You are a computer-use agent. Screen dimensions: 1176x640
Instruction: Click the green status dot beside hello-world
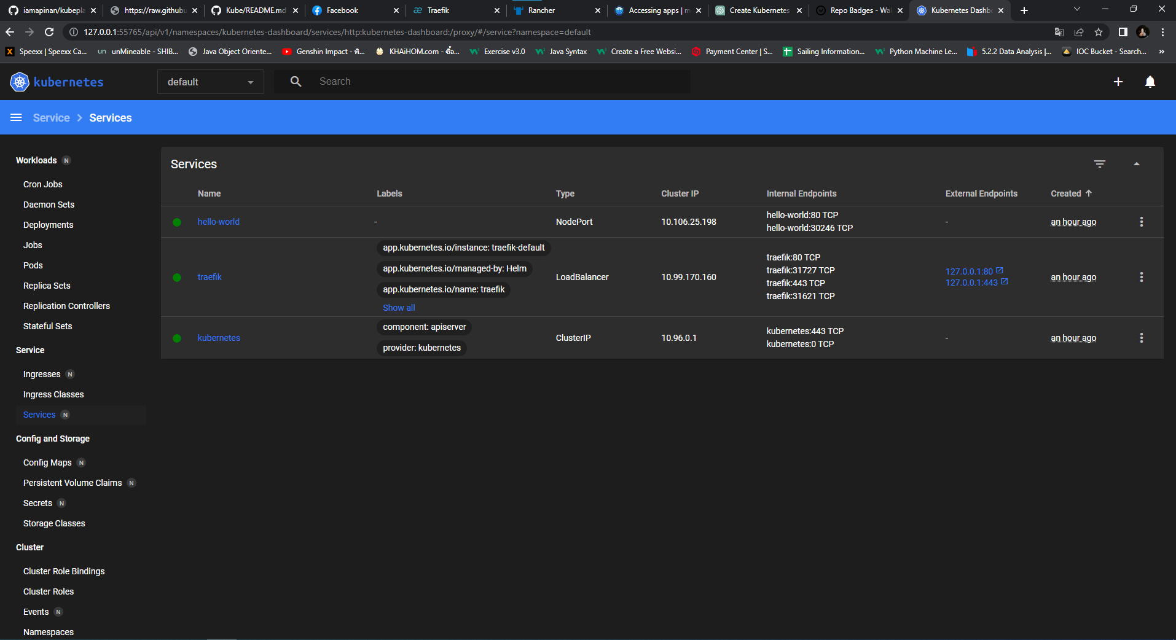pyautogui.click(x=177, y=222)
